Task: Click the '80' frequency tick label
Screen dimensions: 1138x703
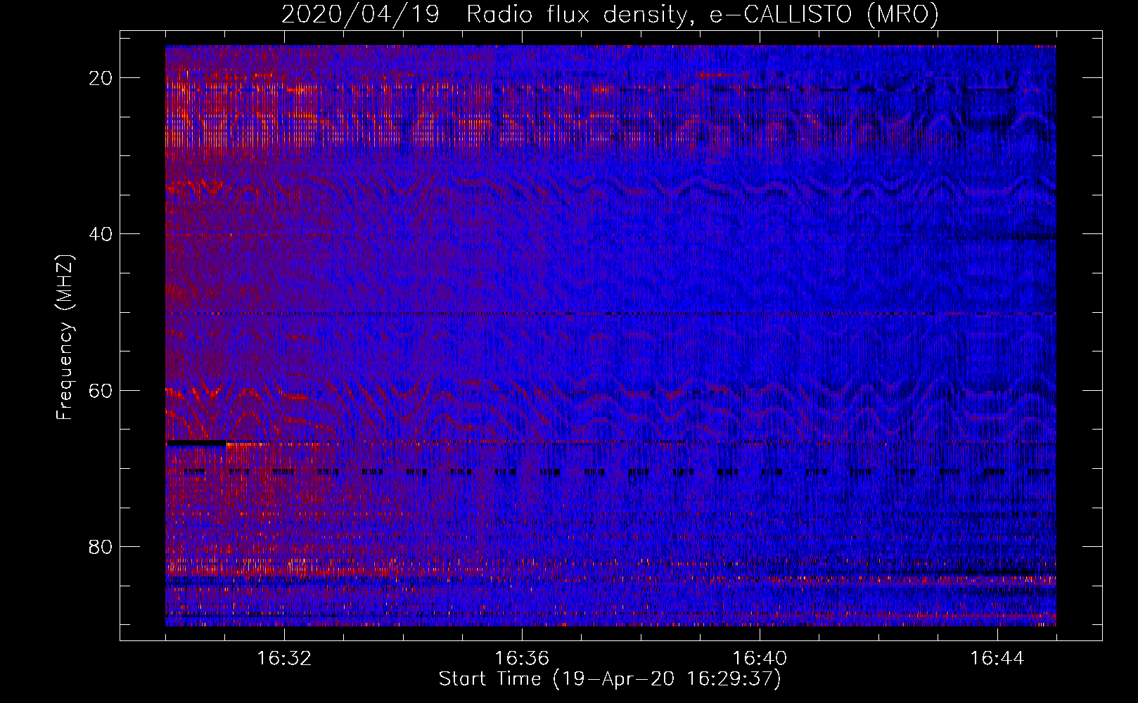Action: pos(101,546)
